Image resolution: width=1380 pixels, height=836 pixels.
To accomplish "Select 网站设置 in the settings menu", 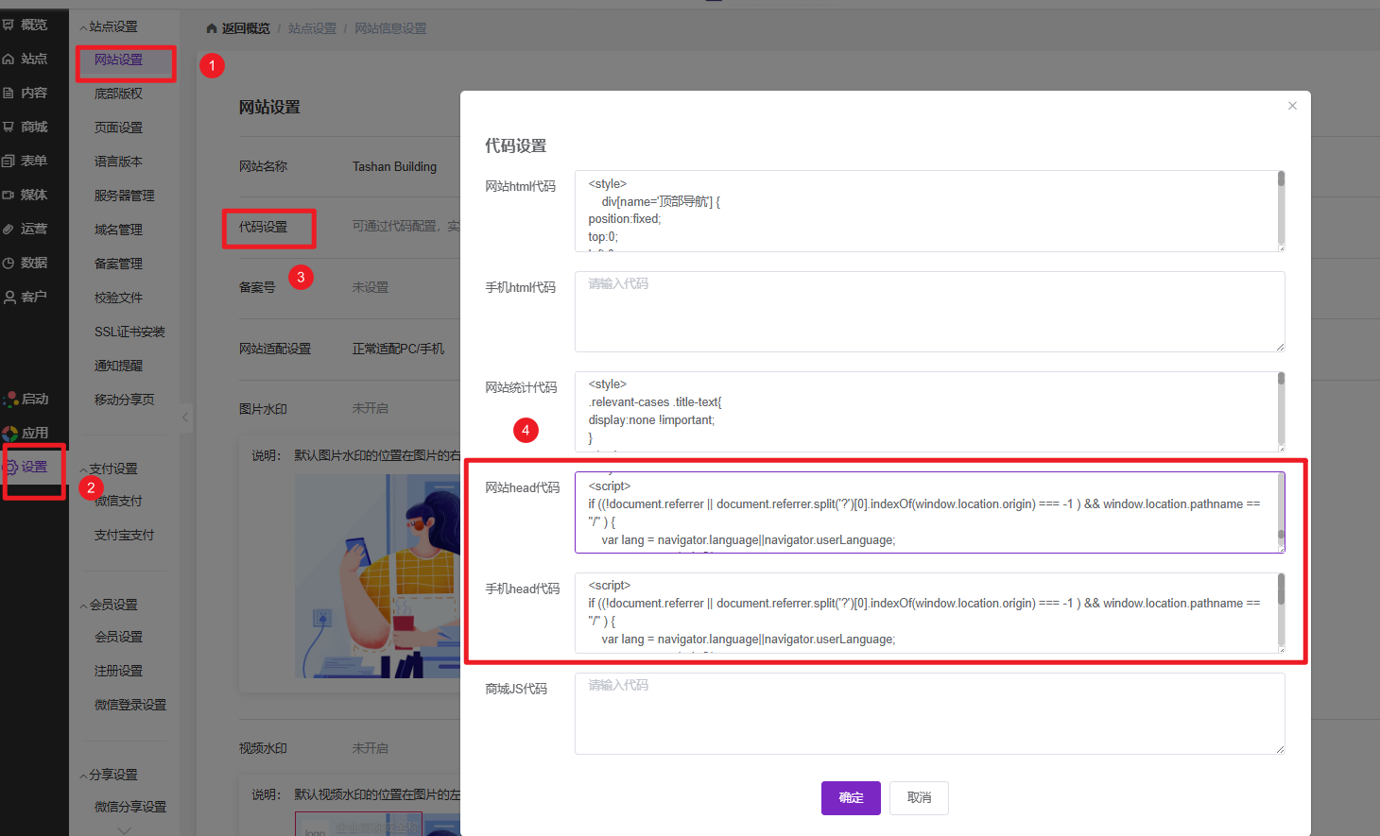I will tap(118, 60).
